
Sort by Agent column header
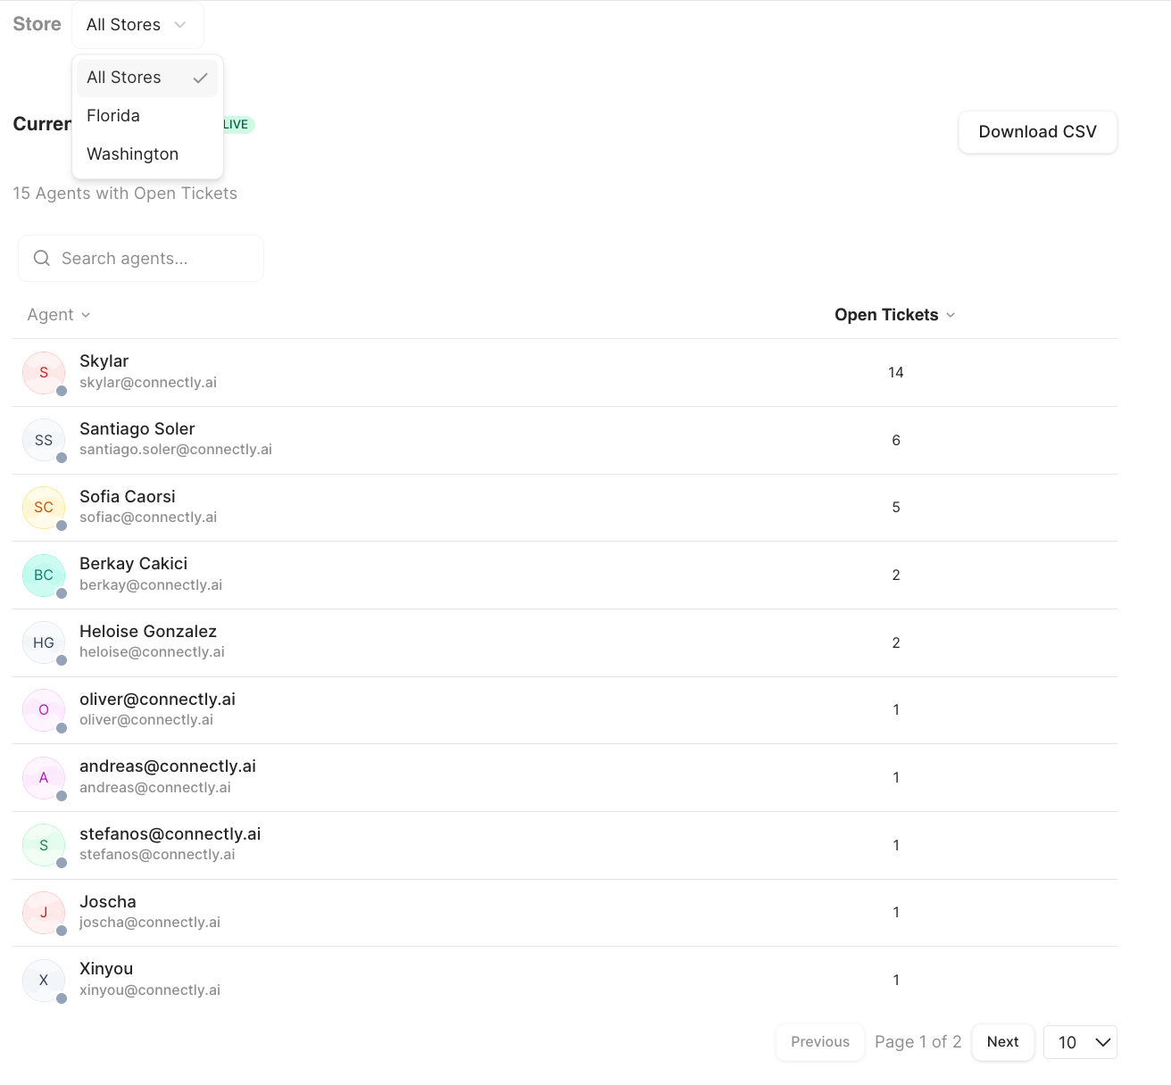[x=59, y=315]
